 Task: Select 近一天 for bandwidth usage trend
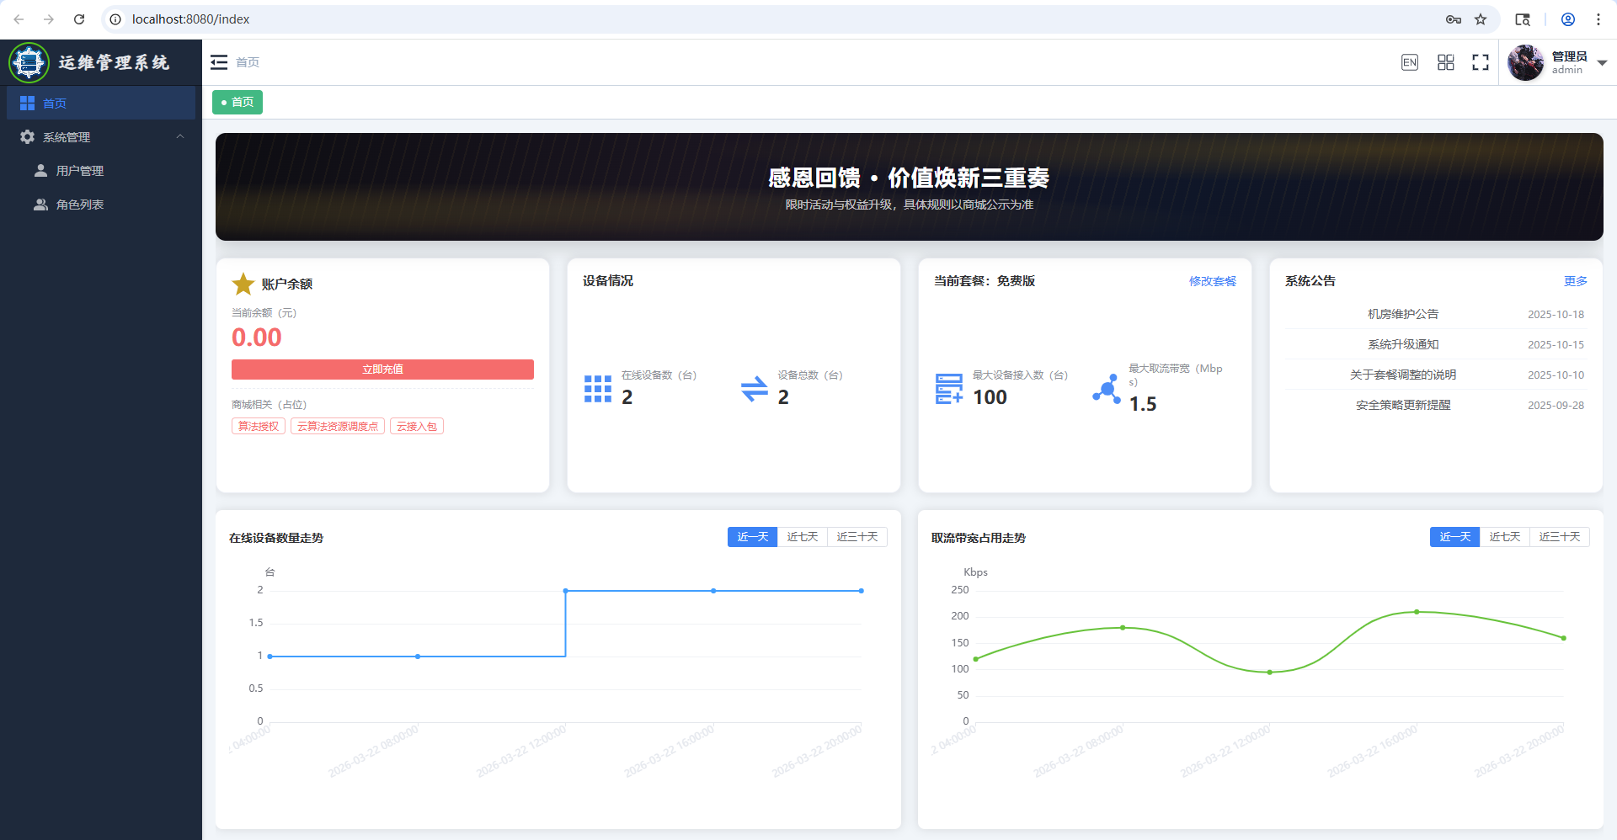[x=1454, y=537]
